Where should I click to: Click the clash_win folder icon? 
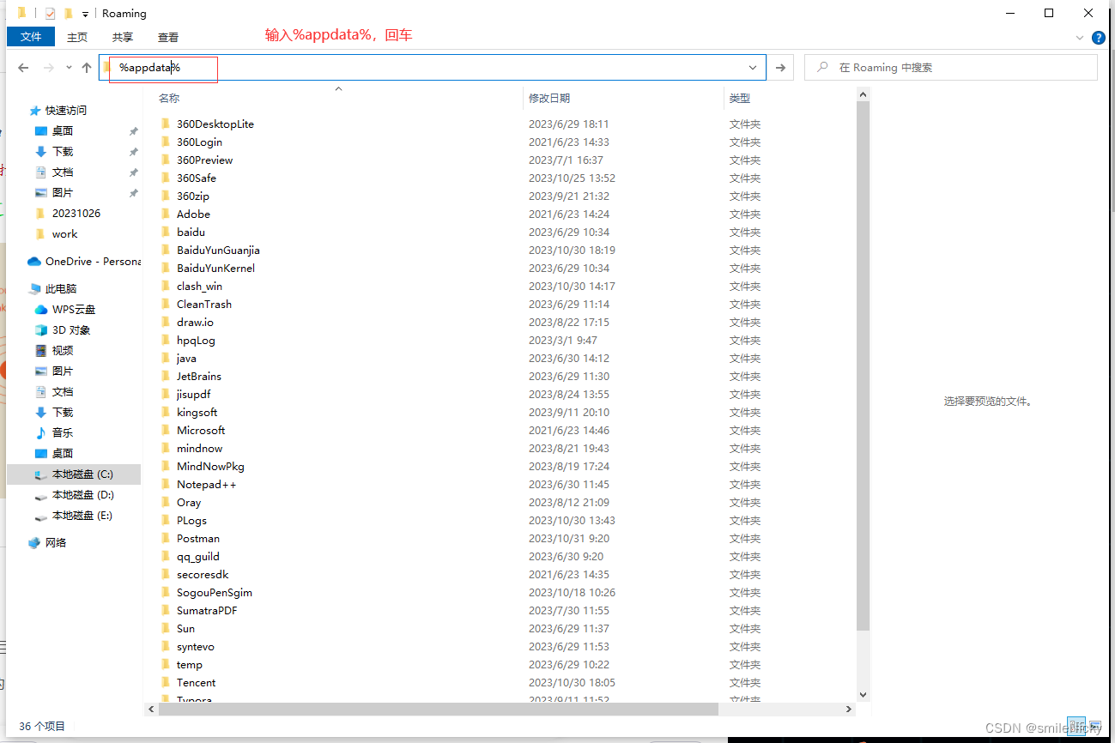pyautogui.click(x=167, y=287)
